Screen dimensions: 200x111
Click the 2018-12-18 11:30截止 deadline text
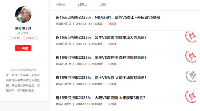coord(89,24)
